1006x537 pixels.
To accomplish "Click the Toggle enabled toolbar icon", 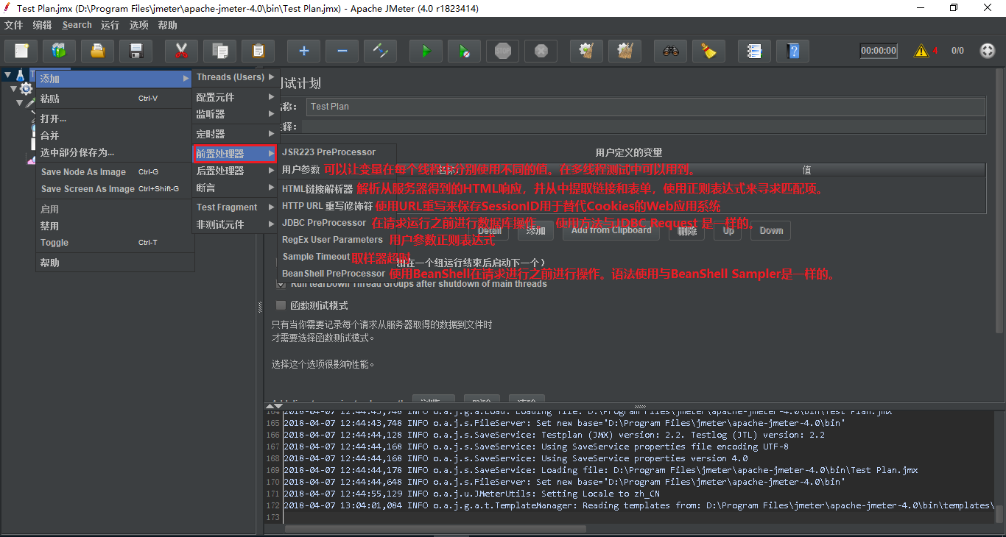I will click(380, 51).
